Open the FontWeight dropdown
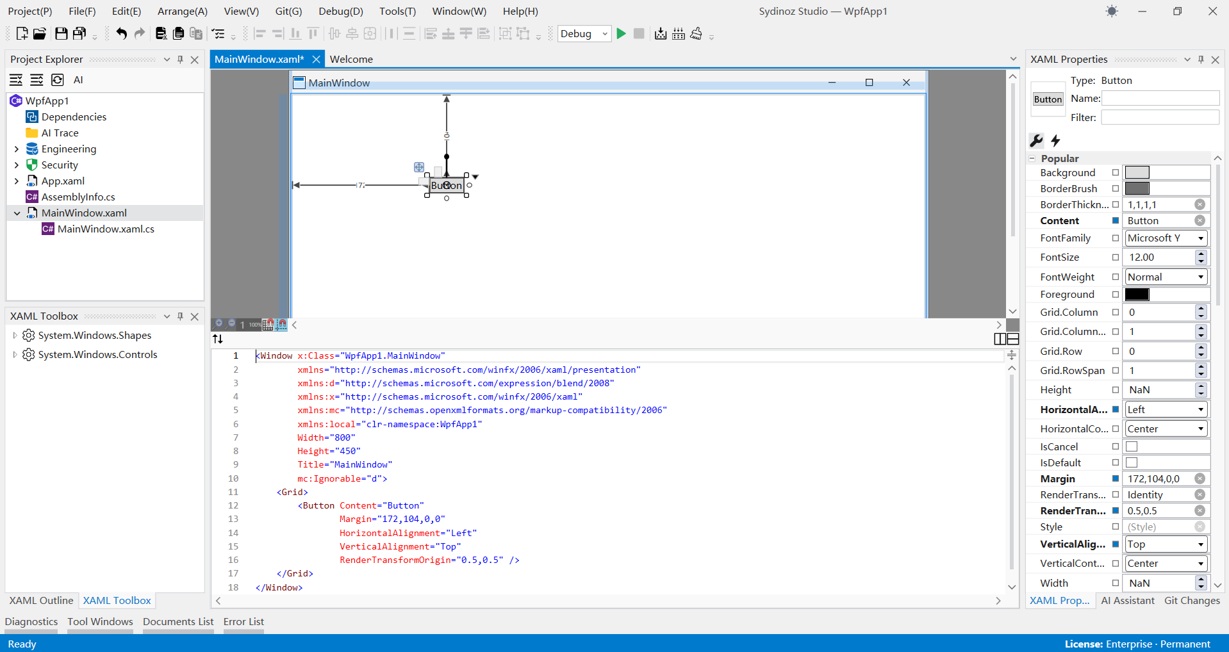The height and width of the screenshot is (652, 1229). tap(1166, 277)
